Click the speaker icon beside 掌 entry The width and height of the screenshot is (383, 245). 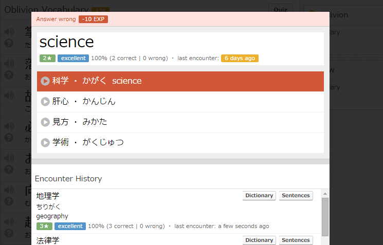point(9,32)
